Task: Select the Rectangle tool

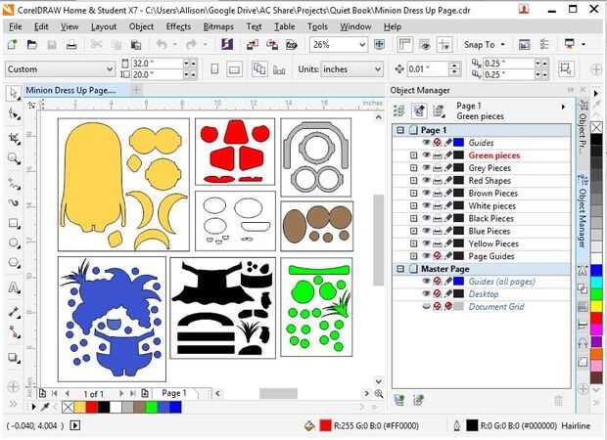Action: [14, 224]
